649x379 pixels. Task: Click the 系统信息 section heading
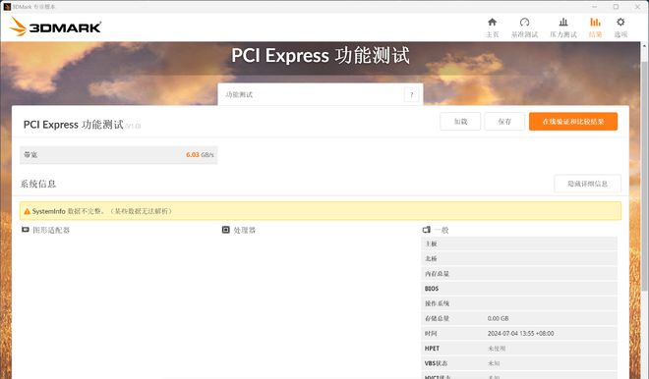click(38, 184)
